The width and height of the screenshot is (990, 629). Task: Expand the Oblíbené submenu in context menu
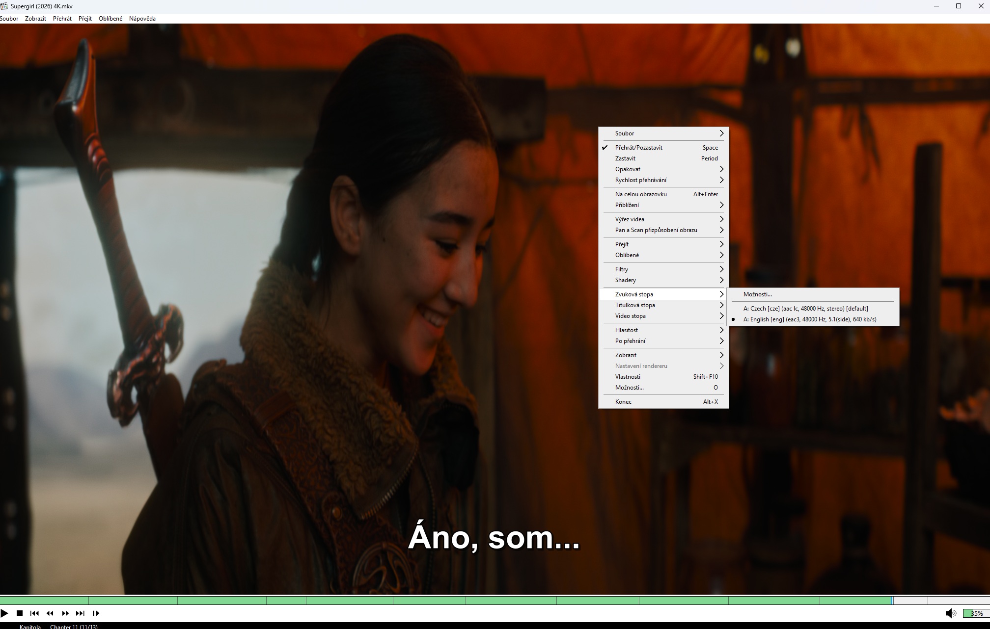pyautogui.click(x=663, y=255)
